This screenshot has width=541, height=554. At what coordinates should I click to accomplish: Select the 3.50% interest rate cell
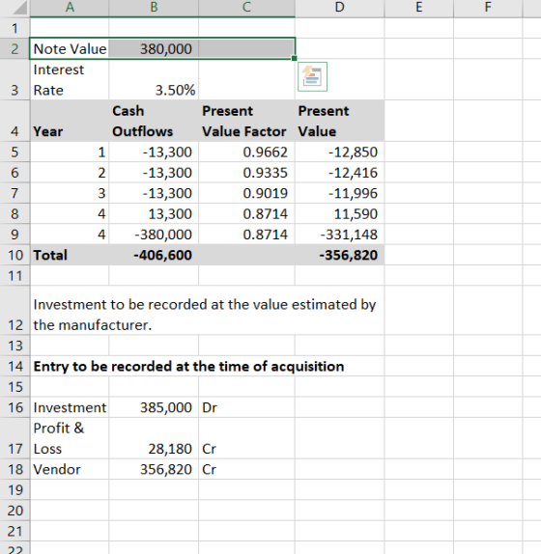coord(154,79)
